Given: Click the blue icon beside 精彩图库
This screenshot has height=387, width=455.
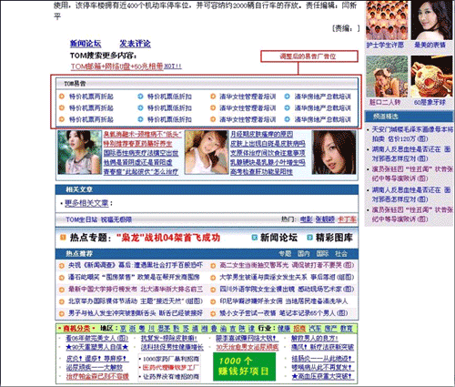Looking at the screenshot, I should (x=309, y=238).
